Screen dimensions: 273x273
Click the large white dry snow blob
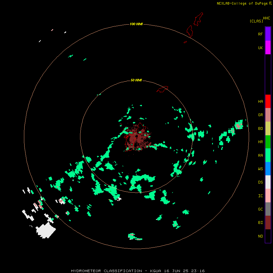[46, 230]
